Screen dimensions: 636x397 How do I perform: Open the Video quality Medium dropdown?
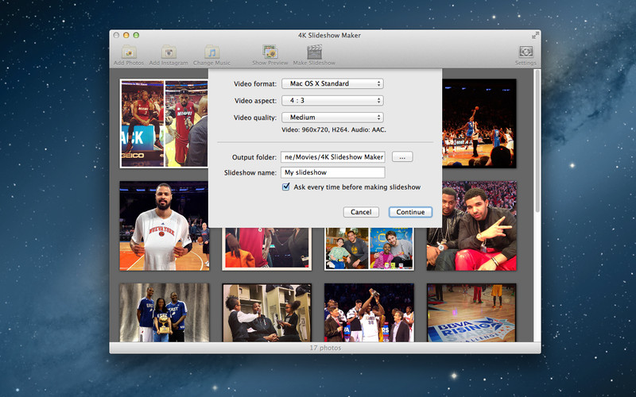point(332,118)
